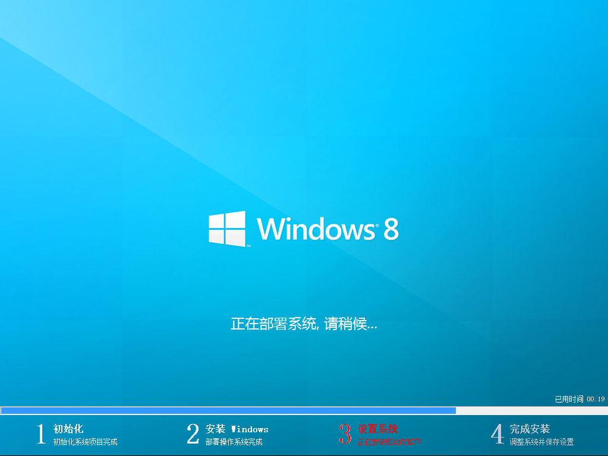
Task: Click red subtitle '正在安装驱动与软件'
Action: (390, 442)
